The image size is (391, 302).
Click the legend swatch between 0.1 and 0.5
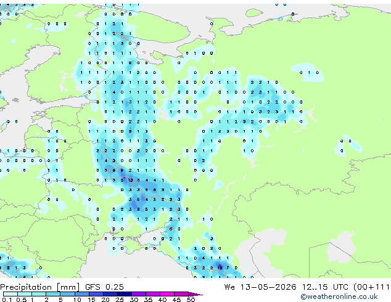[10, 294]
